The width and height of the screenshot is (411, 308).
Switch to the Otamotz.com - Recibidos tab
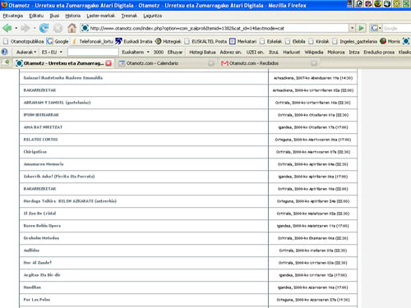(x=269, y=63)
